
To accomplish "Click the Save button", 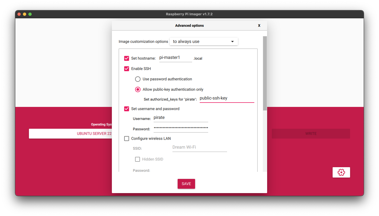I will 186,184.
